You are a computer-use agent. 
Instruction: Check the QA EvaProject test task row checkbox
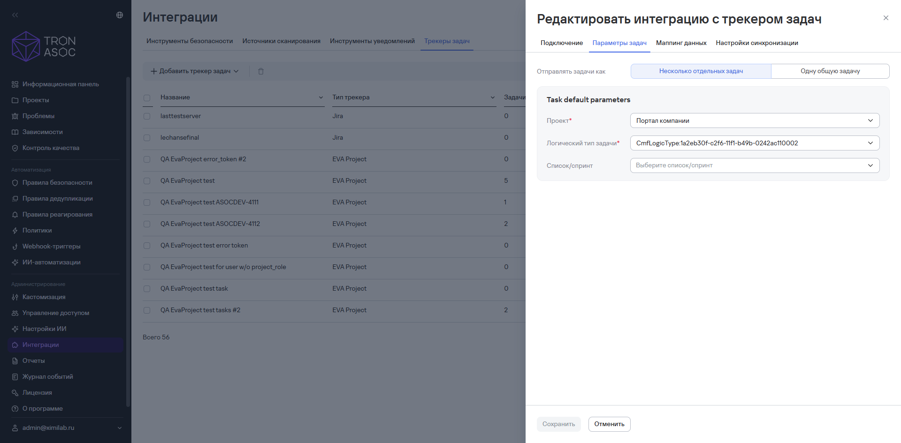147,289
